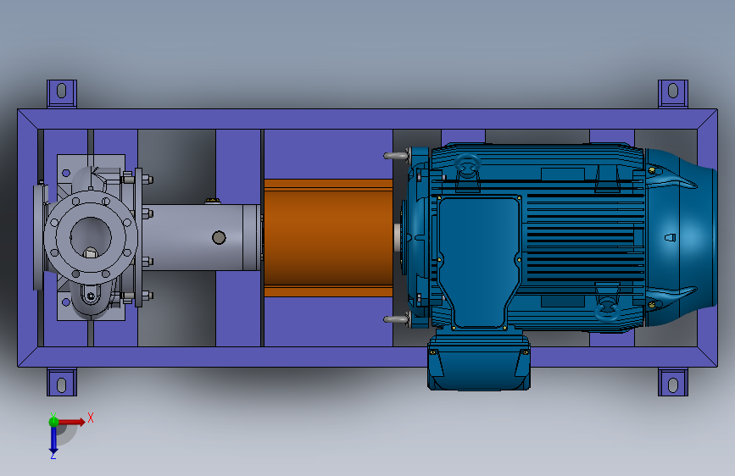Select the top-right mounting lug of the base
735x476 pixels.
point(673,94)
